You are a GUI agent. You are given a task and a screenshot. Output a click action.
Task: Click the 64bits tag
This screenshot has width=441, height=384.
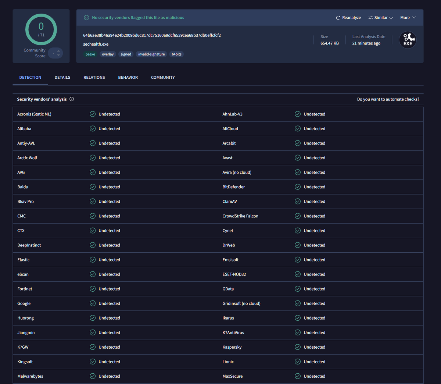pos(176,54)
